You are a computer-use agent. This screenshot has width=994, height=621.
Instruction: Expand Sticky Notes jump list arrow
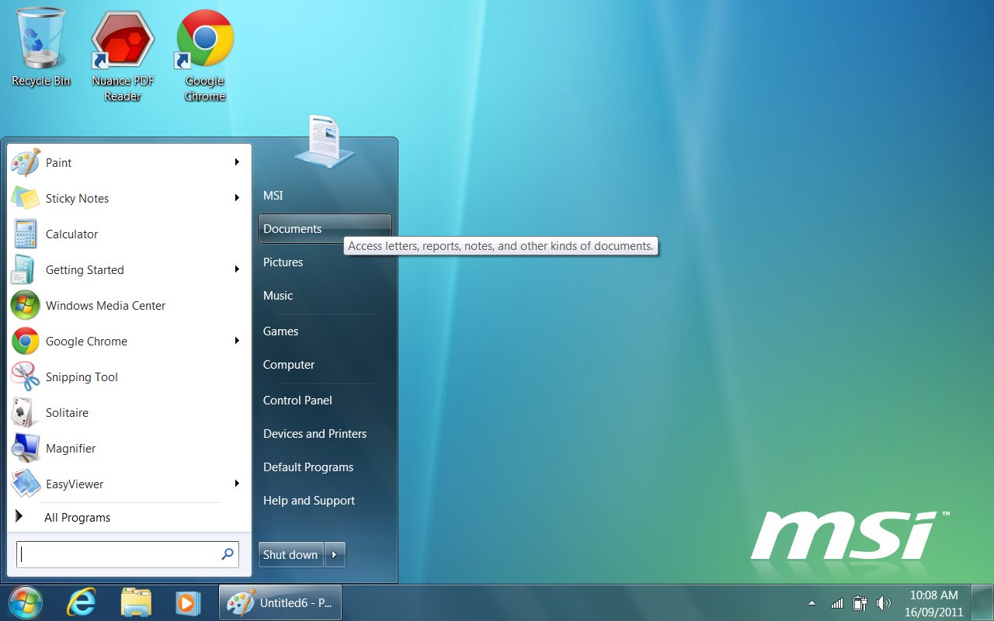(237, 198)
